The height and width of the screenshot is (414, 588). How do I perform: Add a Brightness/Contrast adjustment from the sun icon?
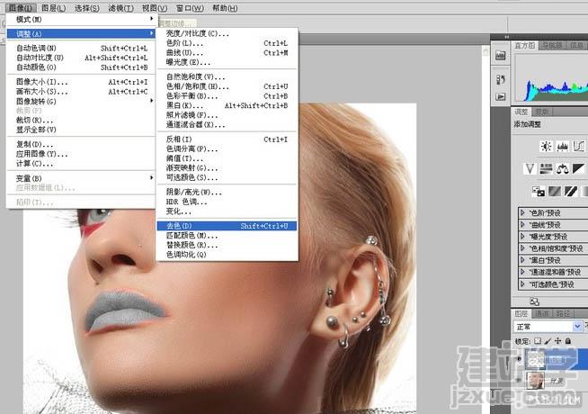click(x=546, y=147)
